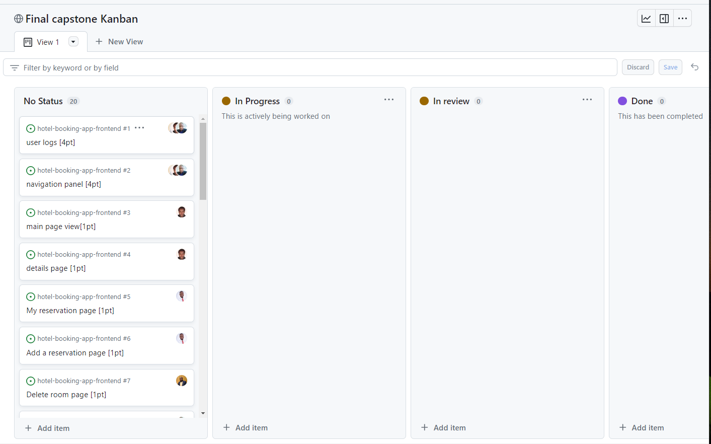Open the insights chart view

(x=646, y=18)
